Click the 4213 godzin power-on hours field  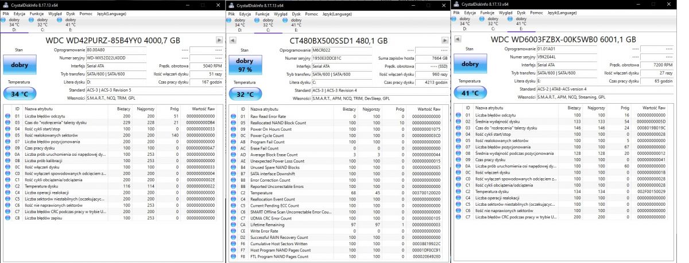[x=432, y=83]
